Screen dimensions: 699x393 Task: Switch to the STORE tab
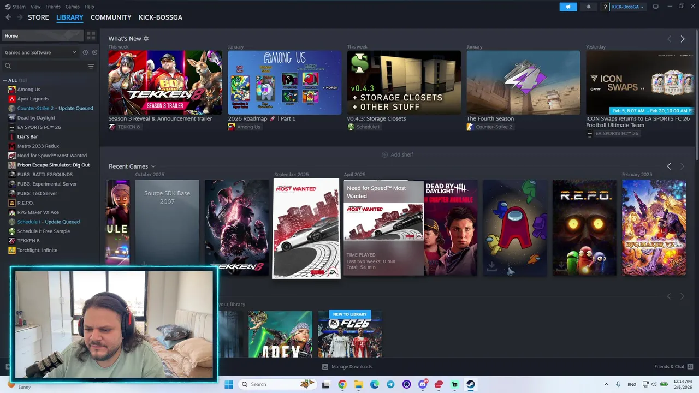click(x=38, y=17)
